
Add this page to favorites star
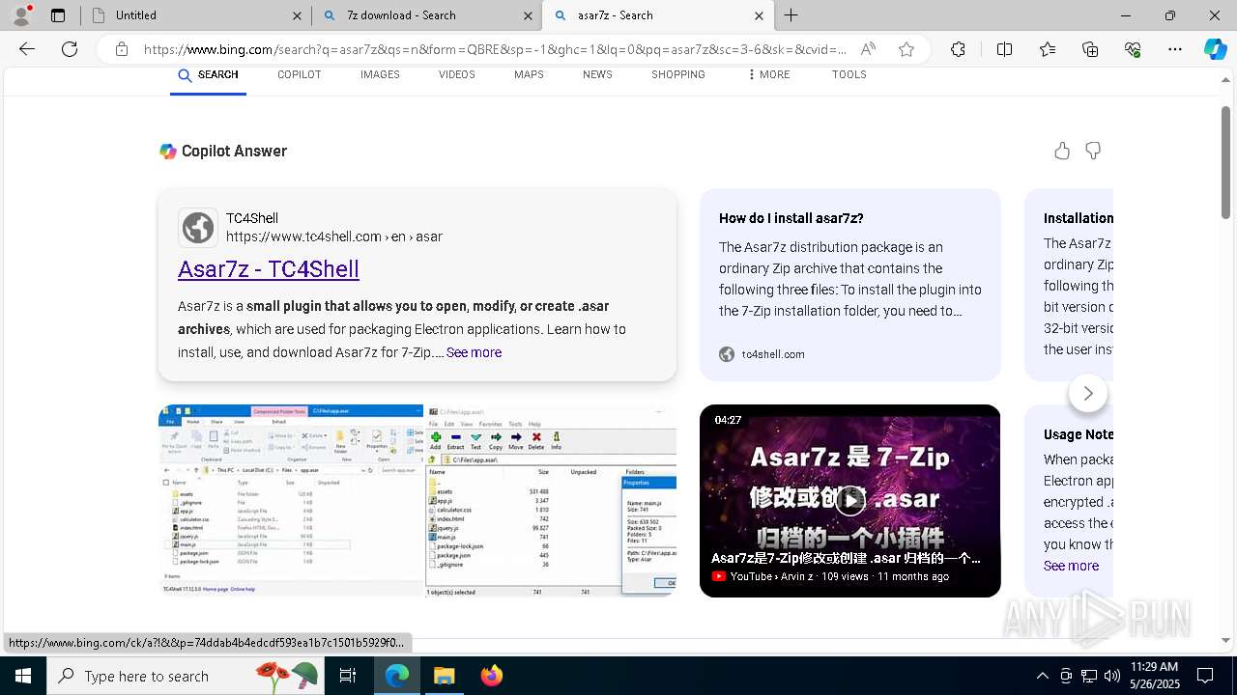click(x=906, y=49)
